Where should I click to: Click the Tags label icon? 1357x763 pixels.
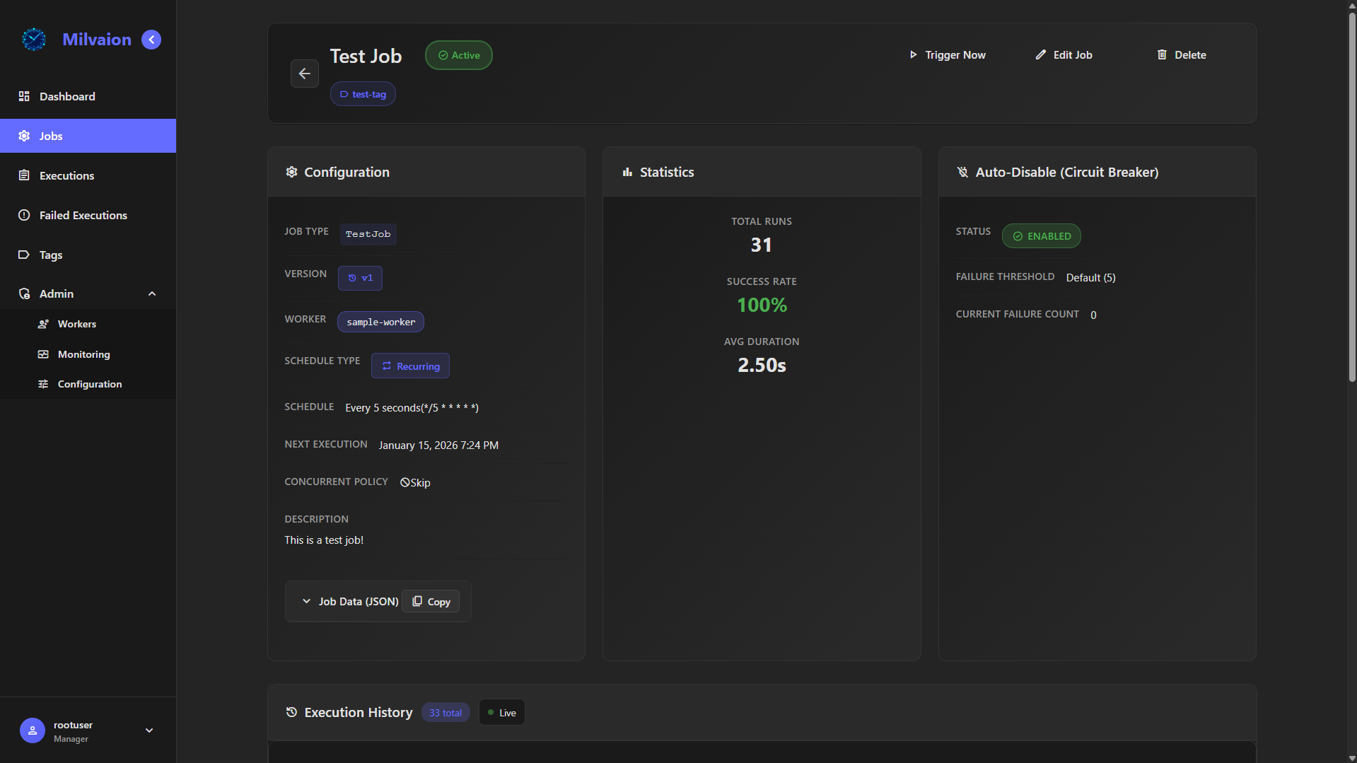[x=24, y=255]
